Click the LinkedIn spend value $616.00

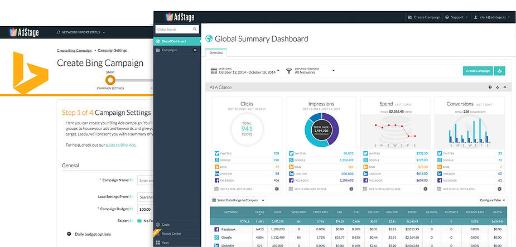tap(422, 173)
